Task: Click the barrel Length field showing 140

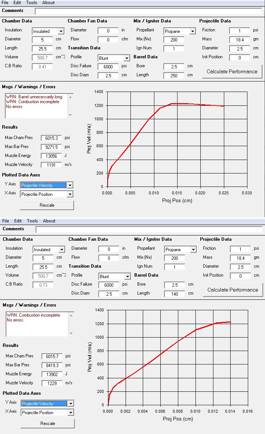Action: coord(174,294)
